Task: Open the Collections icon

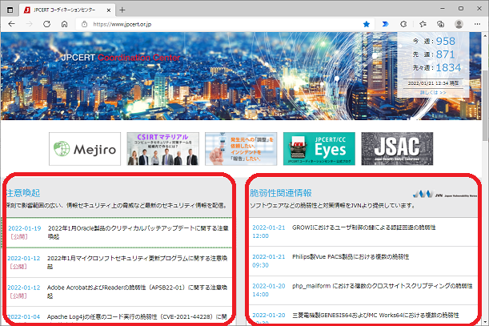Action: tap(440, 24)
